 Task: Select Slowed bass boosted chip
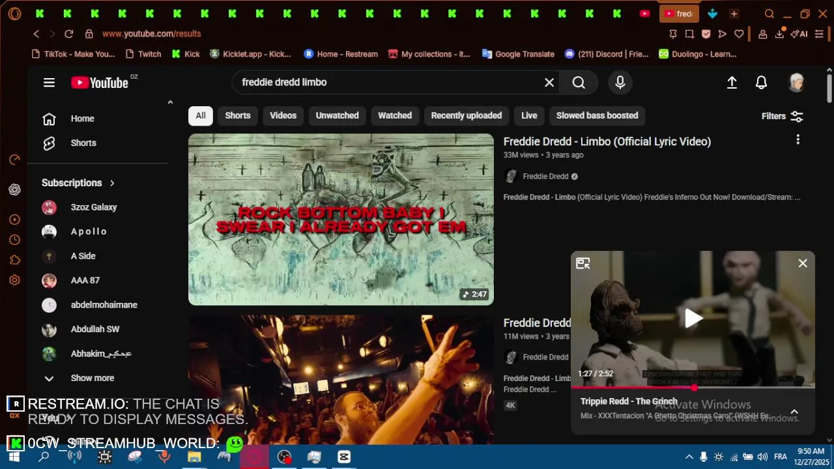597,115
